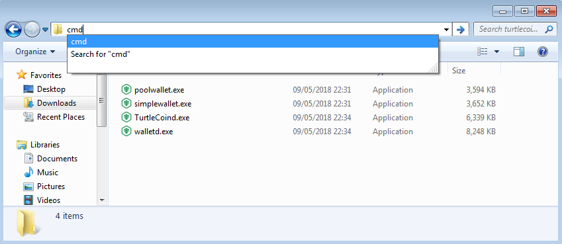Click the Music note icon

click(28, 173)
